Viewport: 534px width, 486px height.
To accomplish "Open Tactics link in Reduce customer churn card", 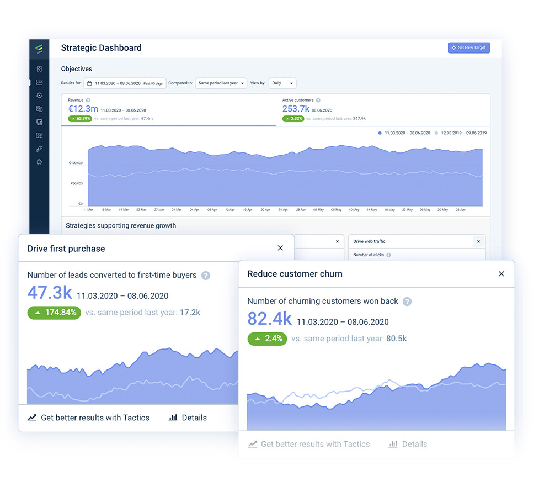I will tap(309, 444).
